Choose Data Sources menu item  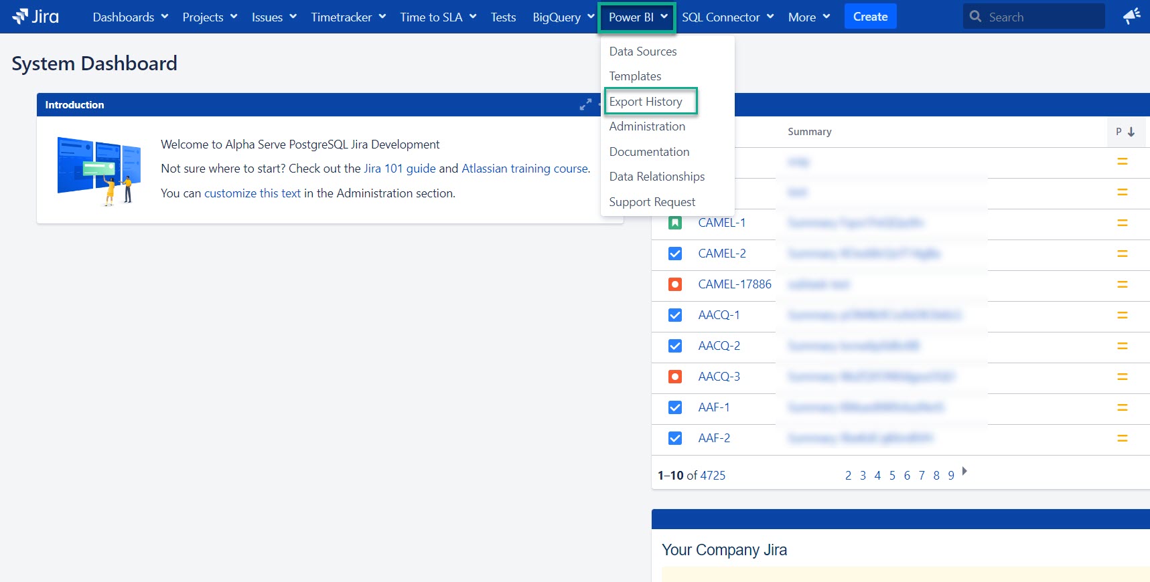[x=643, y=52]
